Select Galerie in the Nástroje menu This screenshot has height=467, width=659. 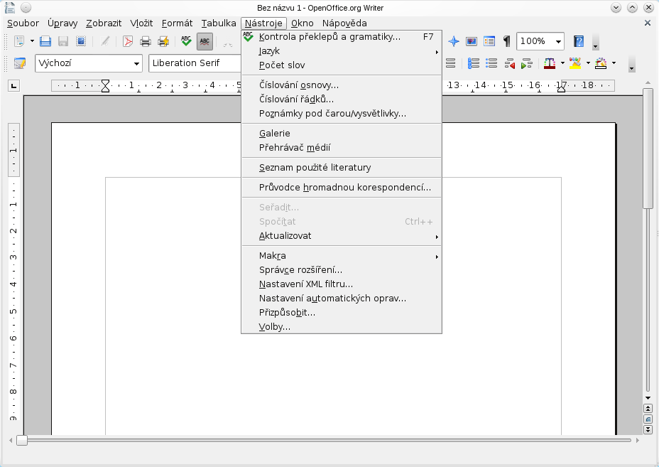coord(342,134)
